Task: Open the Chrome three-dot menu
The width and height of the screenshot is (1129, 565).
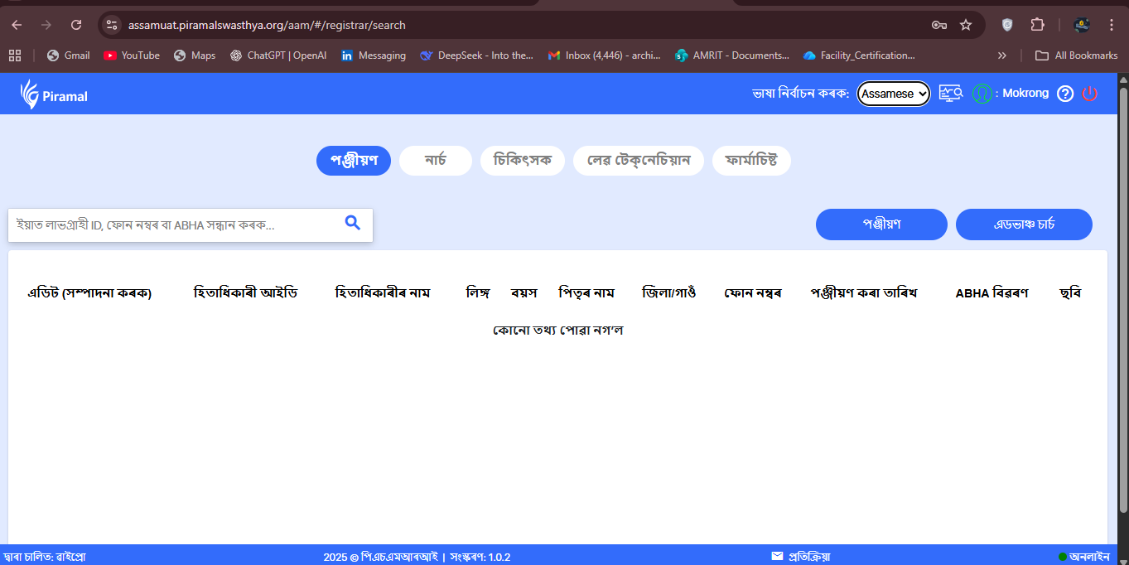Action: click(1111, 25)
